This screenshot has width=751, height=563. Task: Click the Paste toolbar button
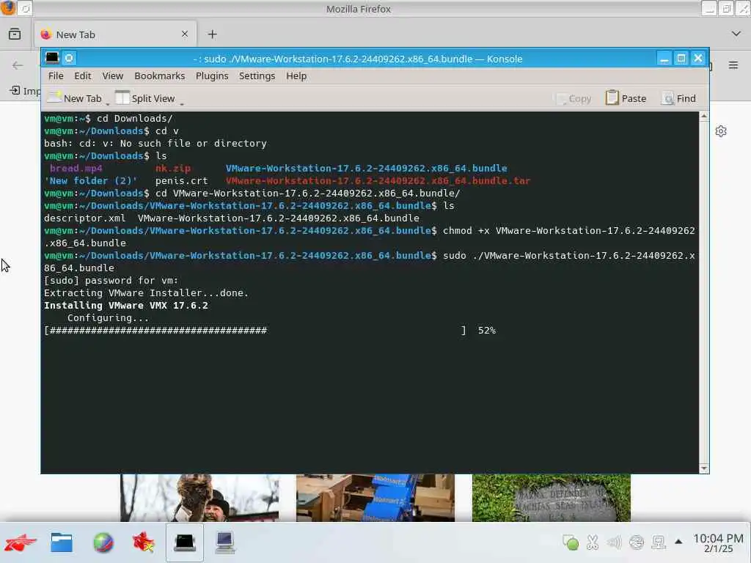point(626,98)
